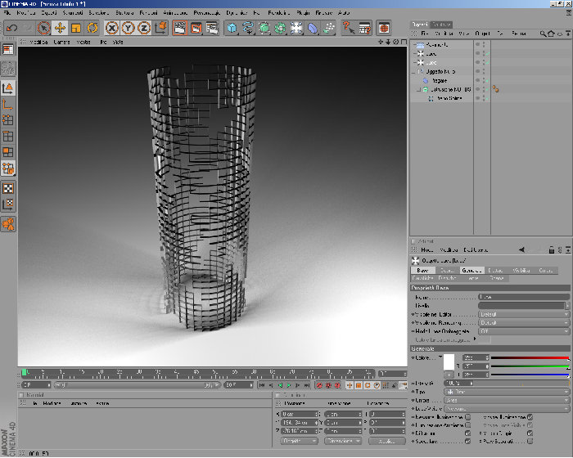Open the File menu
The image size is (573, 458).
tap(7, 13)
